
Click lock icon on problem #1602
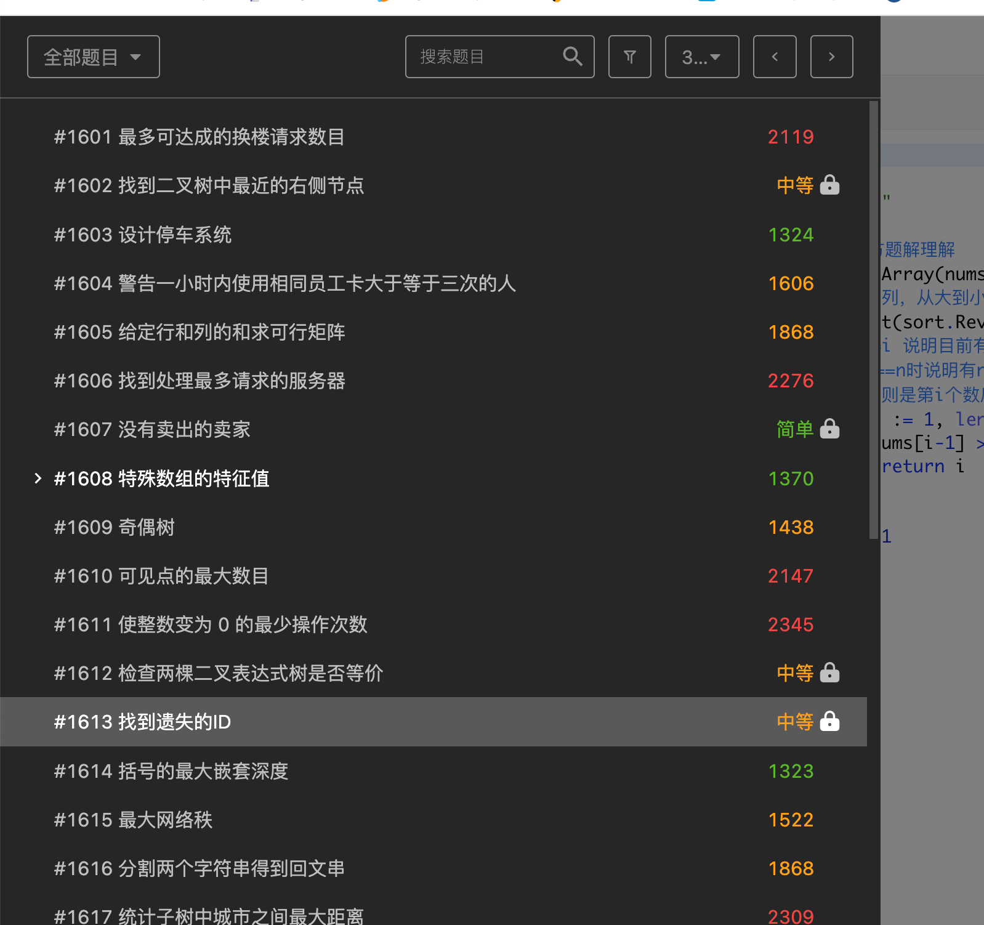click(x=829, y=185)
